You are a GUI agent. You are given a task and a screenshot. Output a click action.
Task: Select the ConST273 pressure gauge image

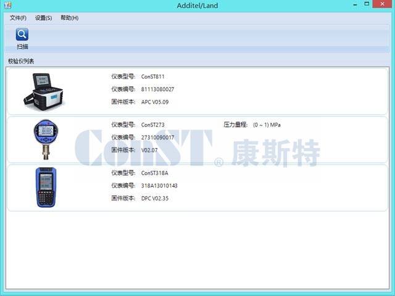pos(46,139)
